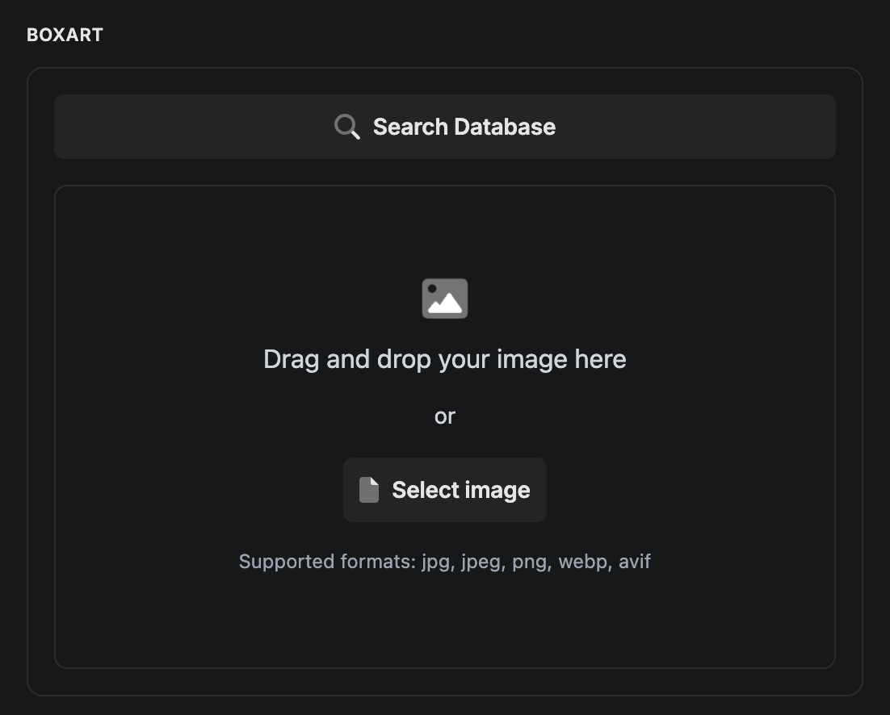Click the 'Select image' text label

point(460,490)
